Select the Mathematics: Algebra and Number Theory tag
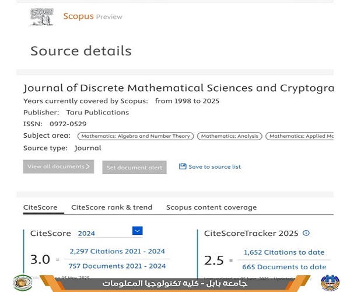The height and width of the screenshot is (292, 350). point(135,136)
